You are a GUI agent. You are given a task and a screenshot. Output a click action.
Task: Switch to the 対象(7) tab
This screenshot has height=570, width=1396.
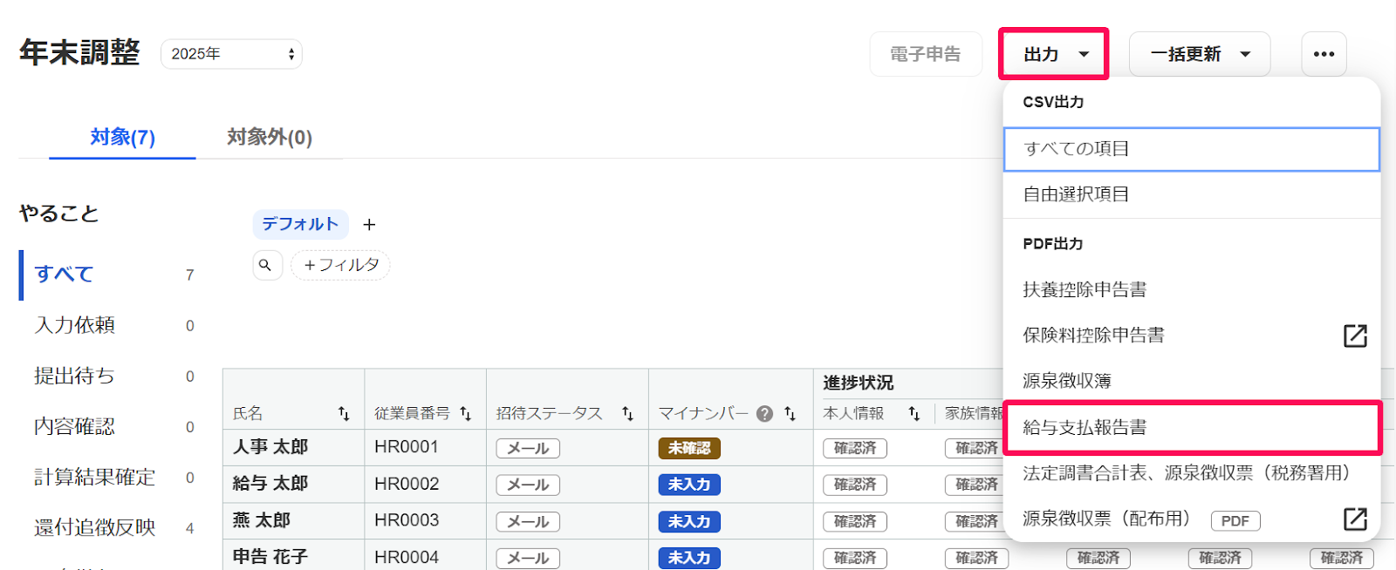coord(122,137)
